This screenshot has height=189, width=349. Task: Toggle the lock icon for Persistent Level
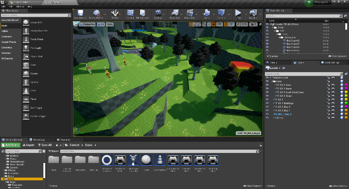[x=328, y=78]
